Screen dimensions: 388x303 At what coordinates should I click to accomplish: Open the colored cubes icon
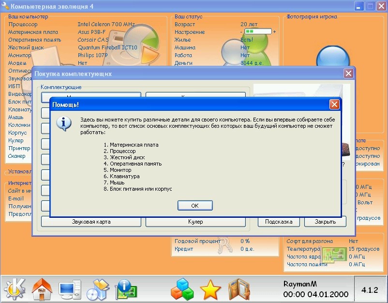pyautogui.click(x=182, y=289)
